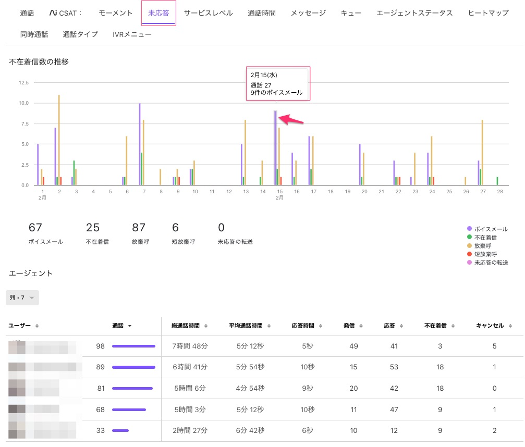Sort by 応答 column header
Viewport: 525px width, 447px height.
[x=393, y=326]
